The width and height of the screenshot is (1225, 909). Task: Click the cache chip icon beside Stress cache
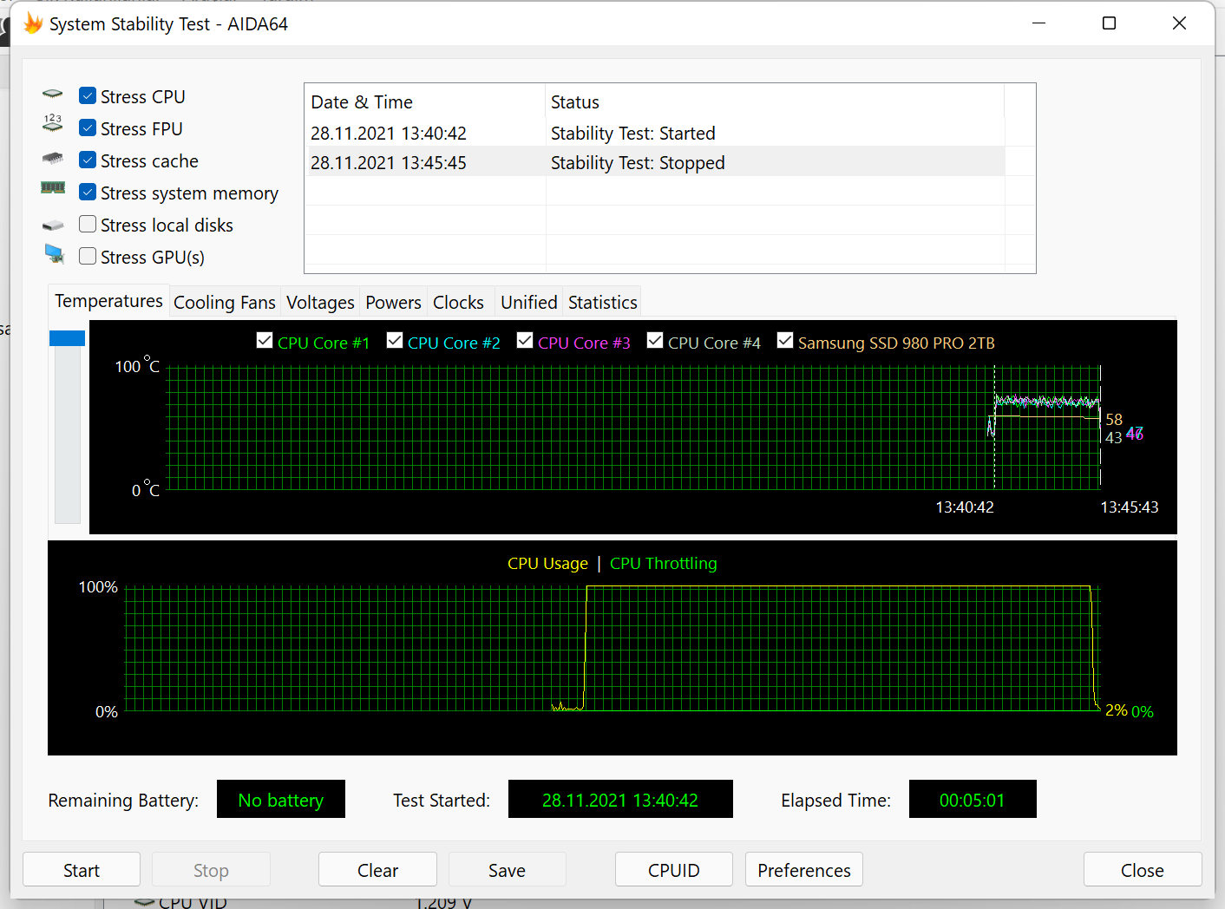click(53, 158)
